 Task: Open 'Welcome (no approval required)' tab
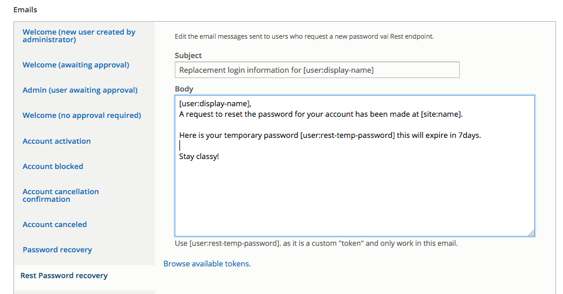[82, 116]
